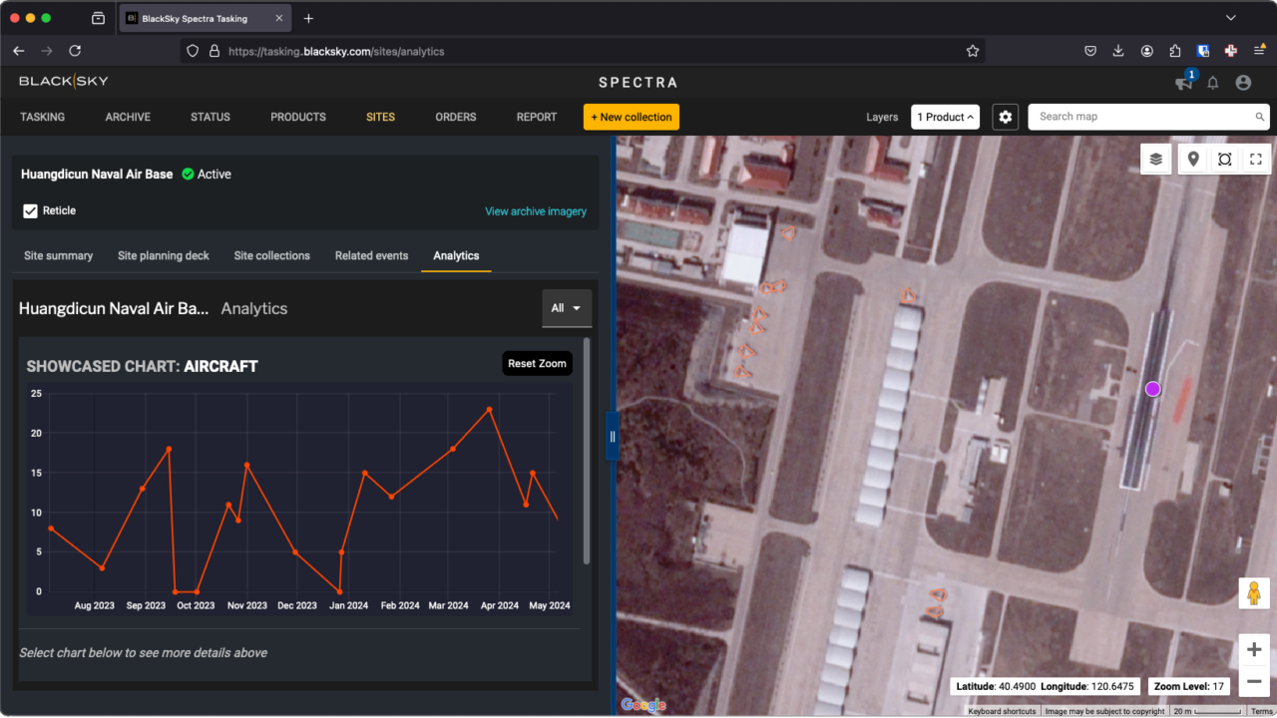Click the New collection button
The height and width of the screenshot is (718, 1277).
click(631, 117)
